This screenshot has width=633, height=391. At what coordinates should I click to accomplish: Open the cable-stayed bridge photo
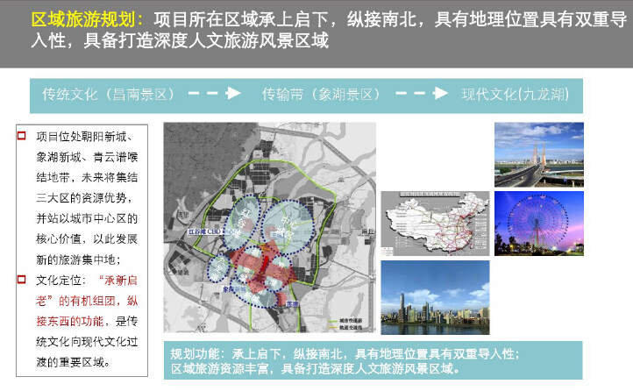tap(538, 154)
